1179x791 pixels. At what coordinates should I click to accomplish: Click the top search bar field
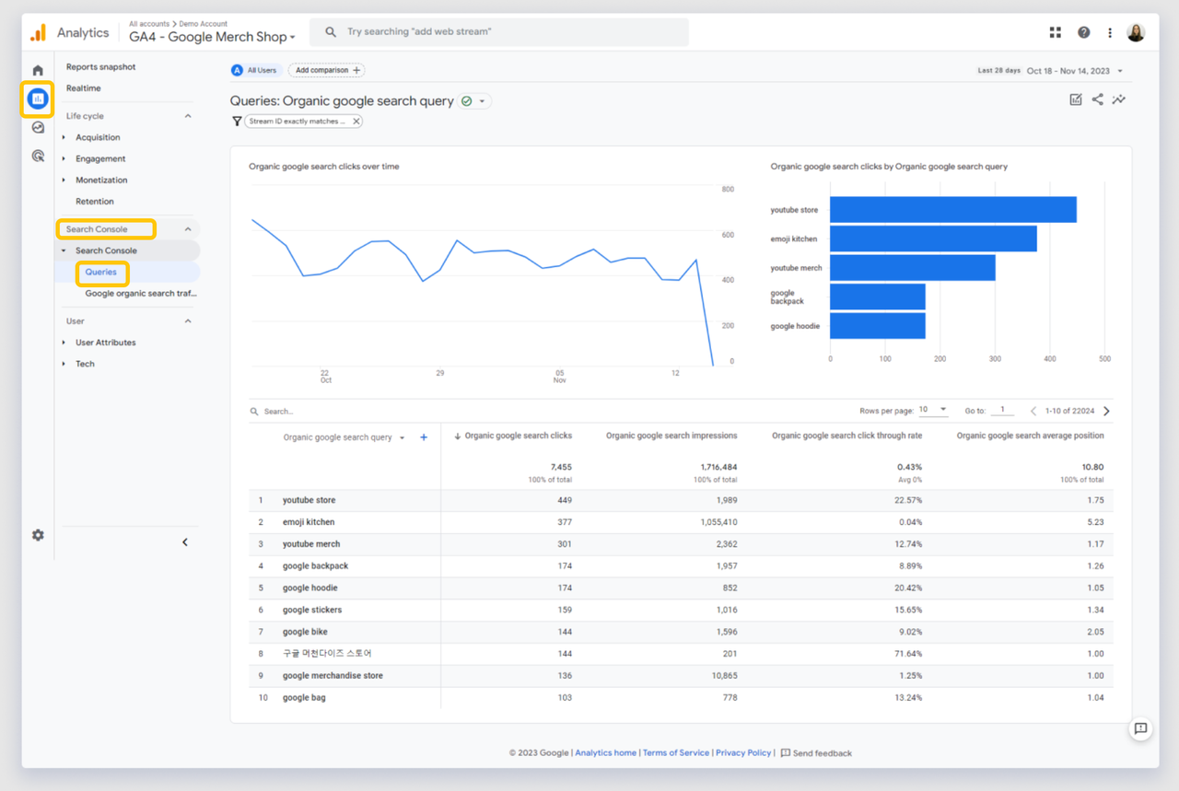coord(499,32)
